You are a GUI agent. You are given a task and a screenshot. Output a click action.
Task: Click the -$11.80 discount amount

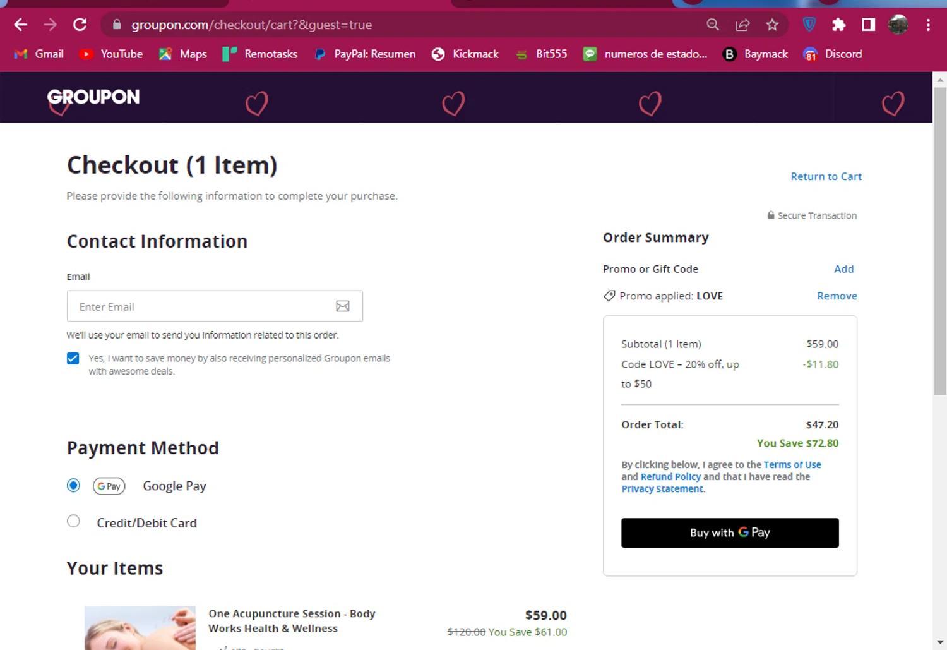(821, 364)
